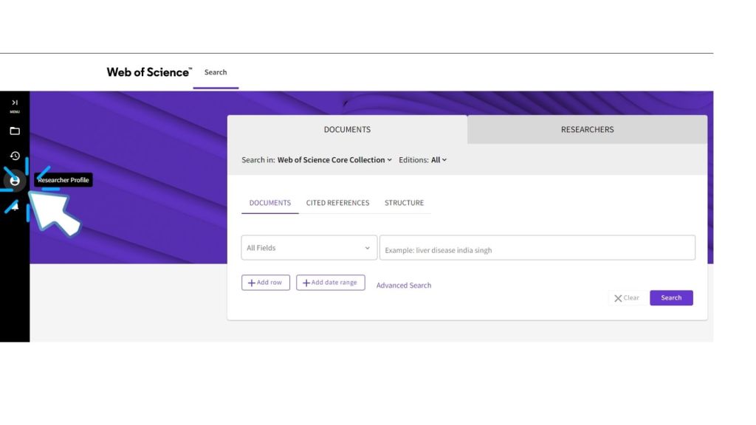Open search history clock icon
756x425 pixels.
[15, 156]
